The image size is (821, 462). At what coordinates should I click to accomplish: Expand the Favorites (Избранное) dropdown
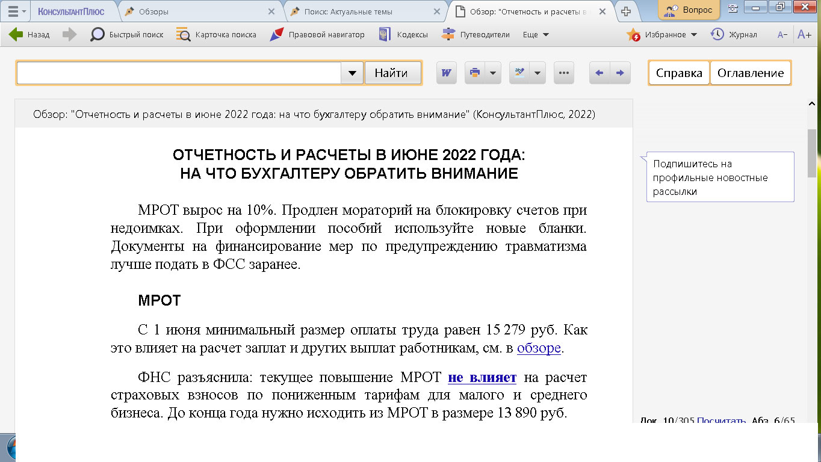click(x=693, y=35)
